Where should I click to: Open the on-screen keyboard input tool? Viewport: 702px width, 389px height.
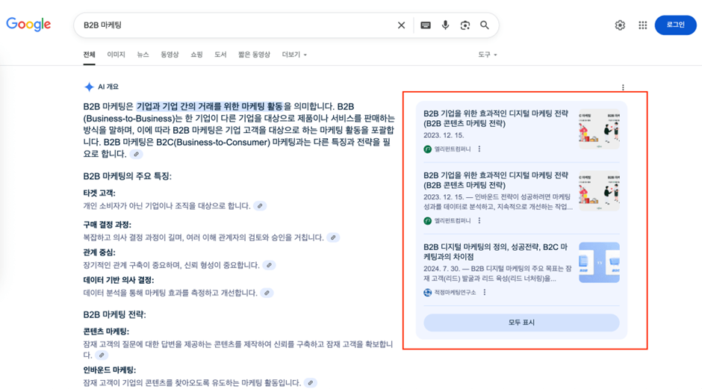pos(426,25)
